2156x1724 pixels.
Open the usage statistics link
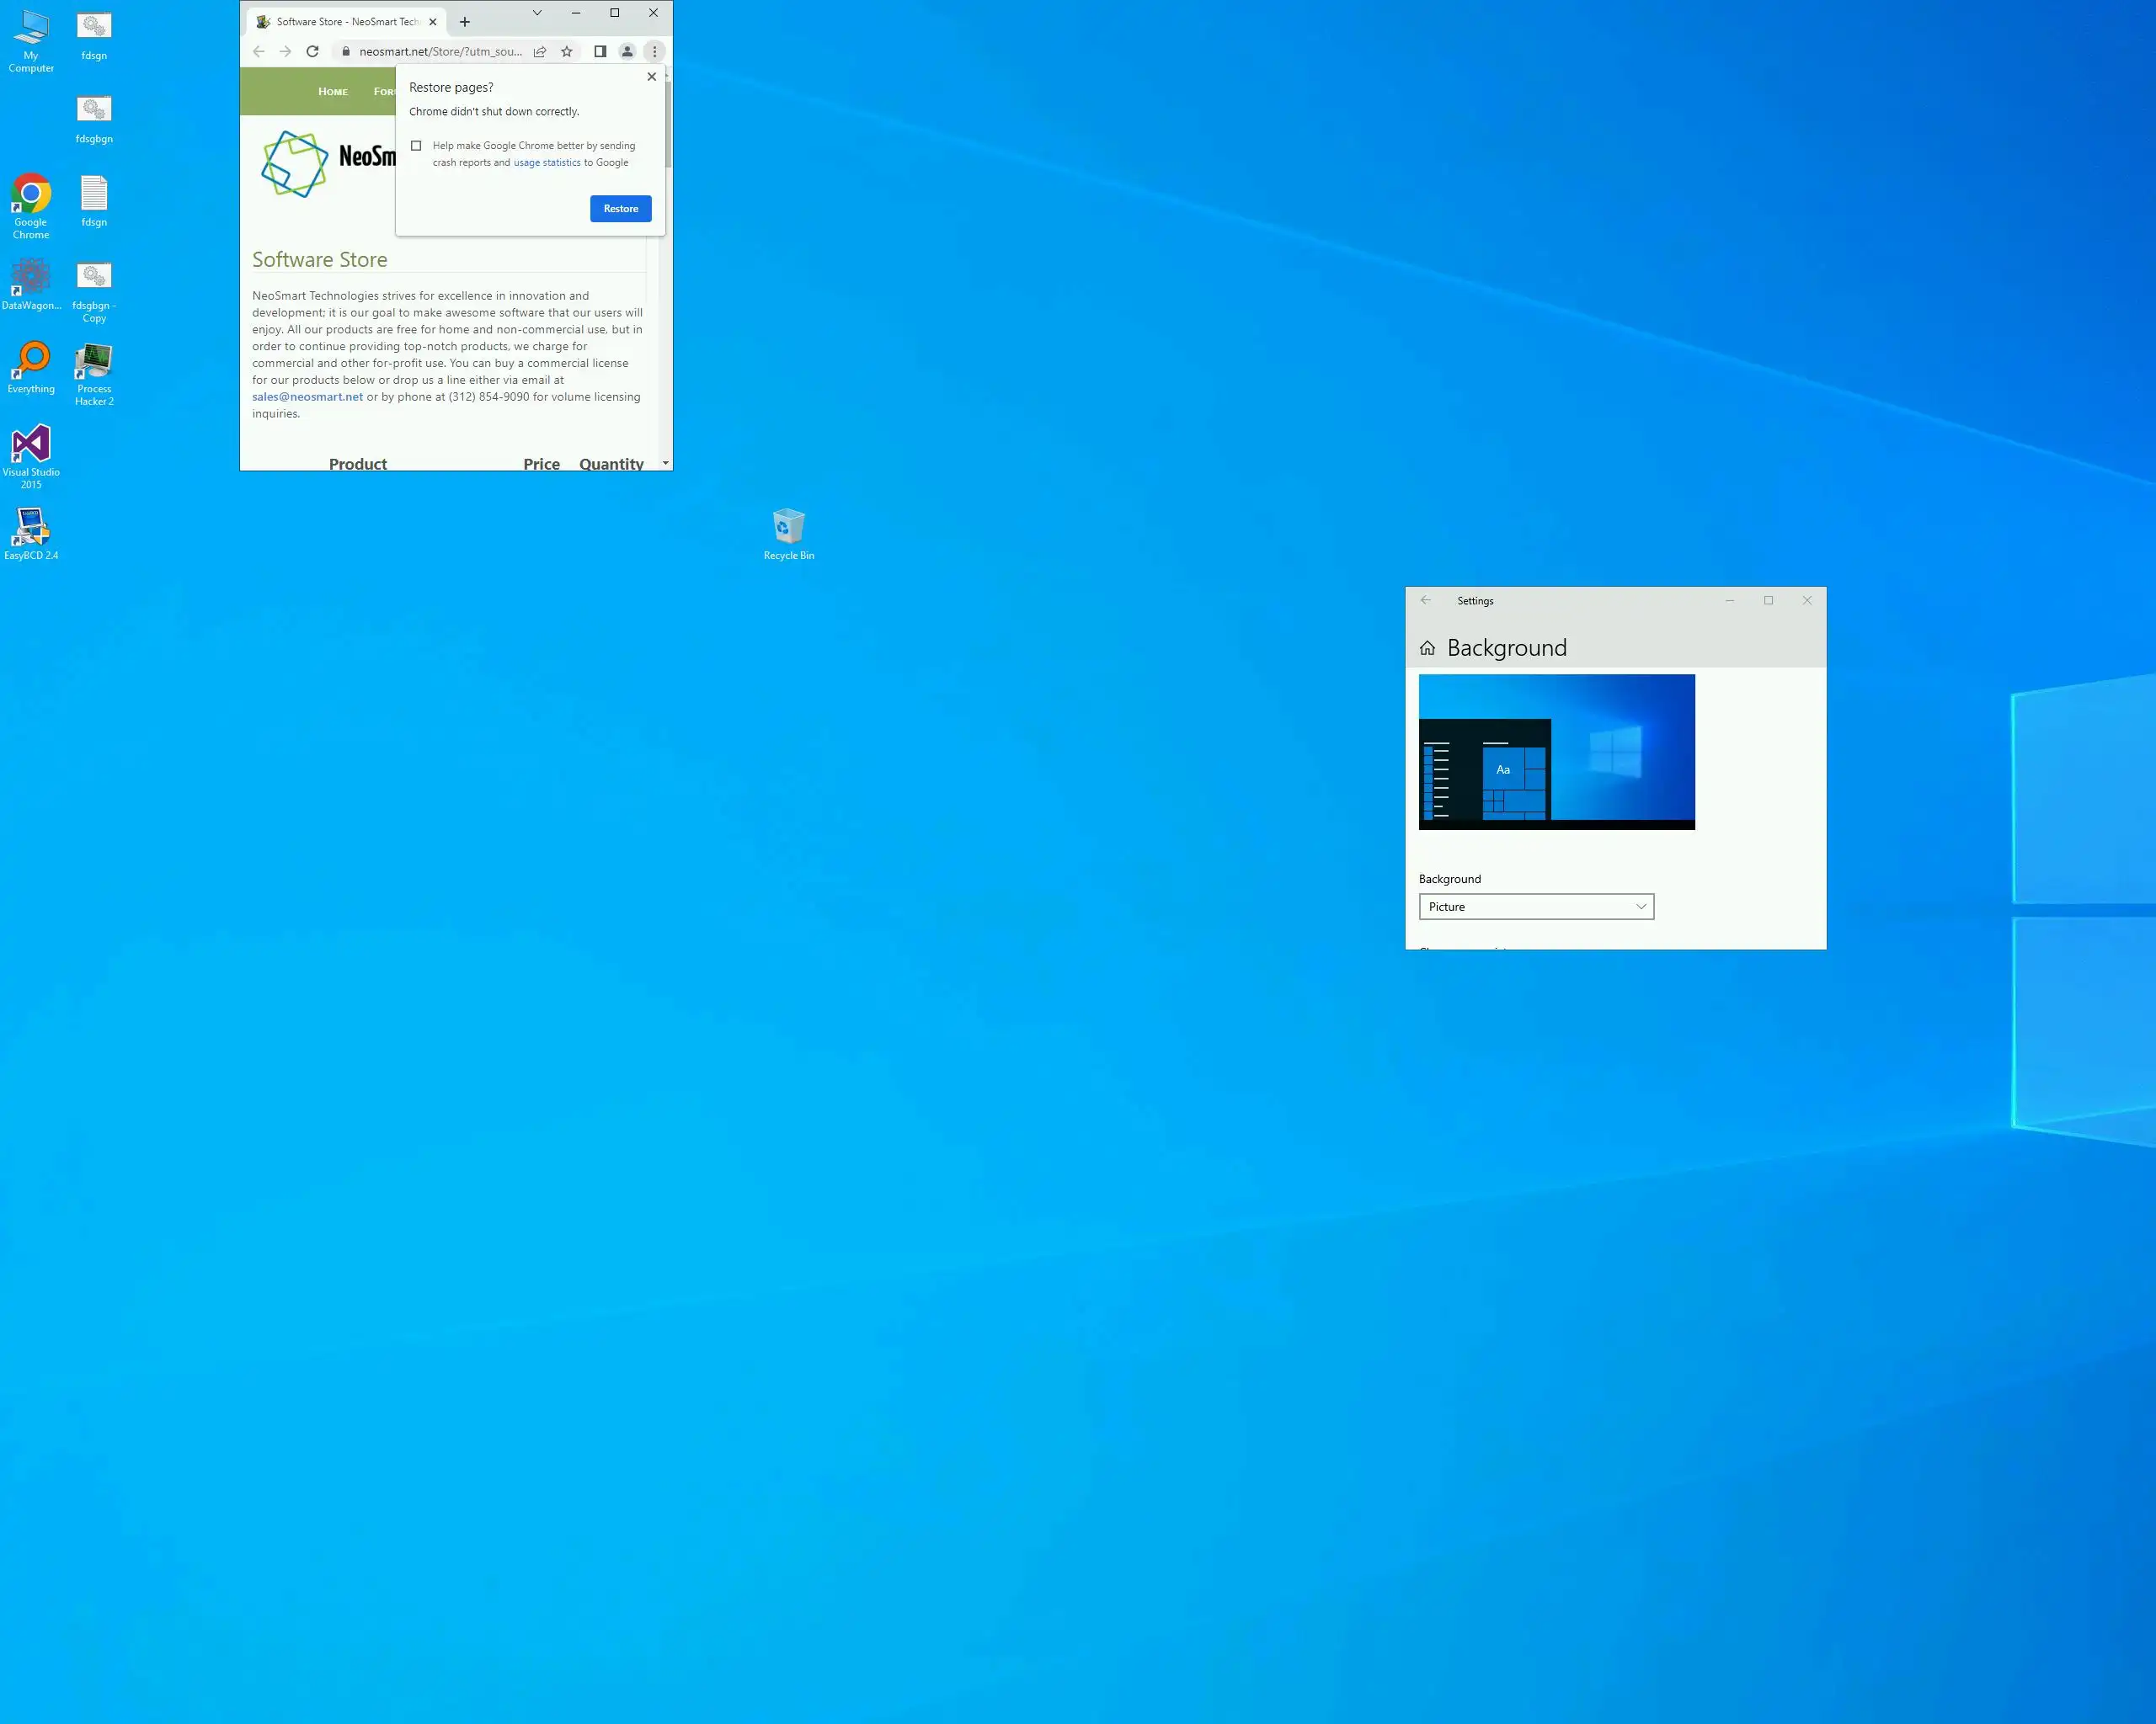click(547, 163)
